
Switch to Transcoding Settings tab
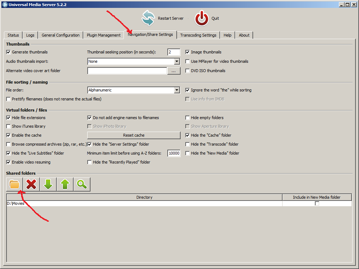click(198, 35)
